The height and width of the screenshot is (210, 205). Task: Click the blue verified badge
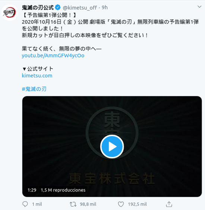(x=58, y=7)
